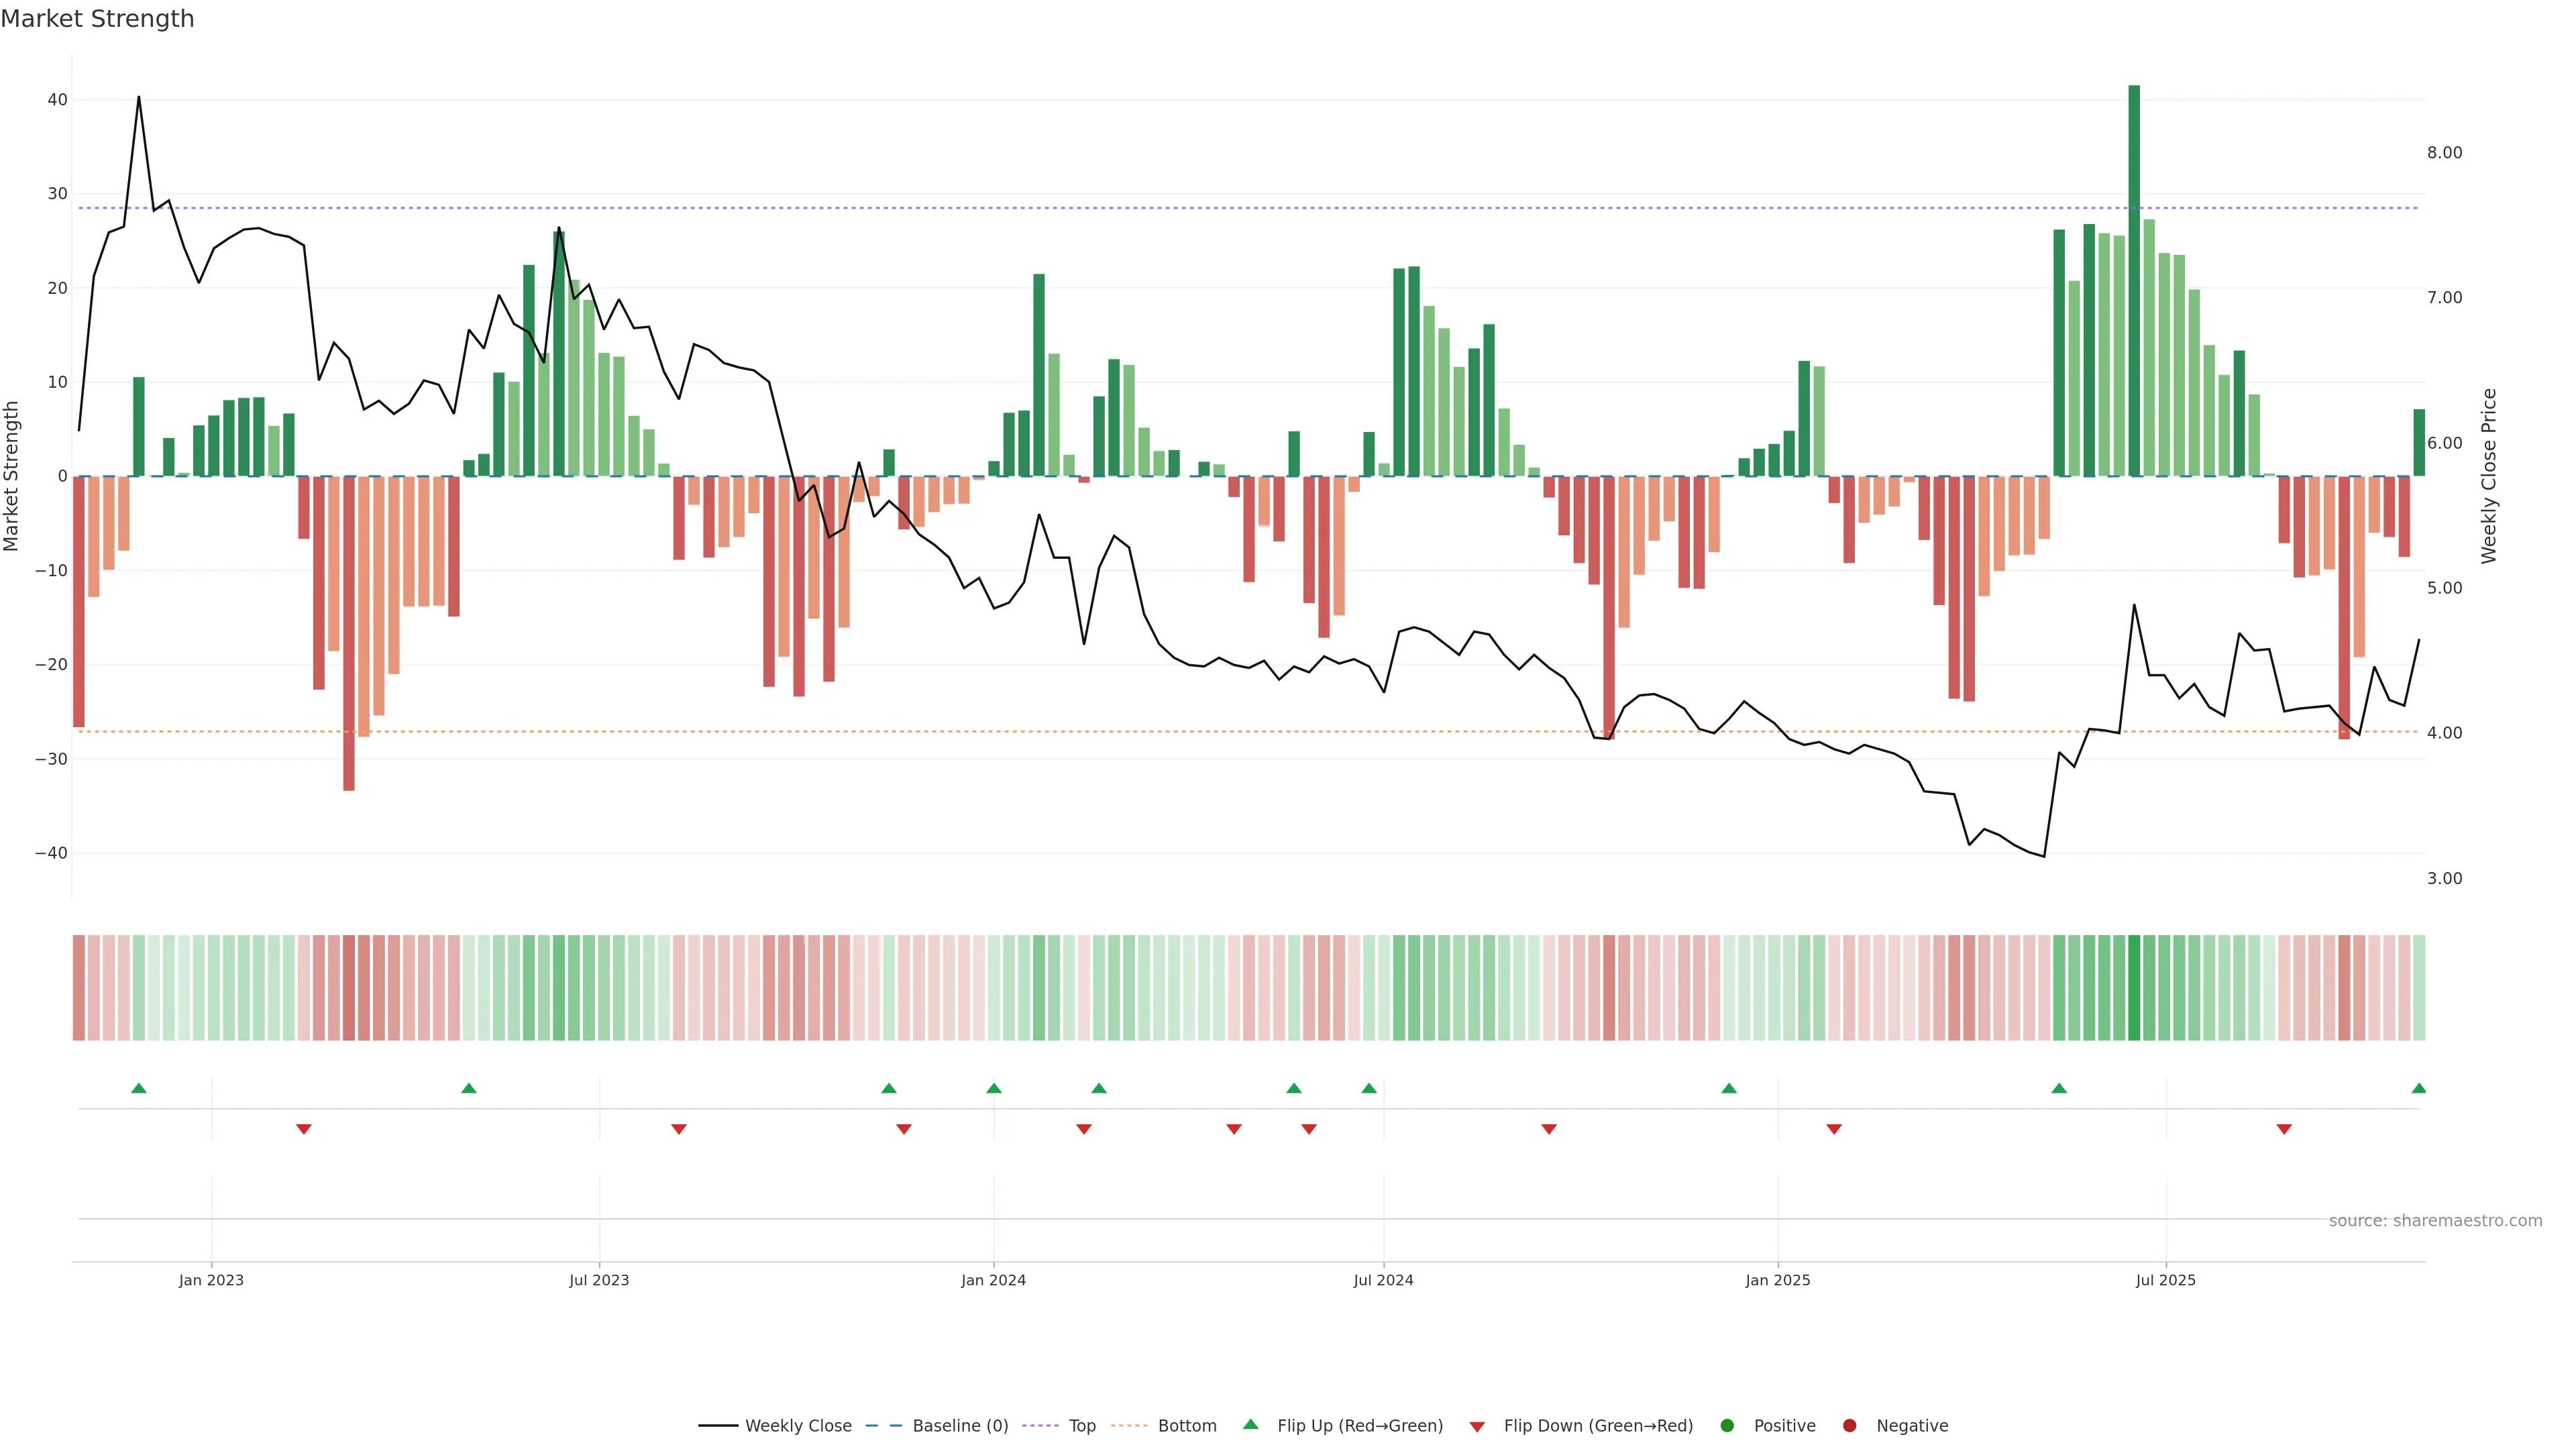Click the Negative red circle legend icon
The height and width of the screenshot is (1449, 2576).
tap(1849, 1426)
